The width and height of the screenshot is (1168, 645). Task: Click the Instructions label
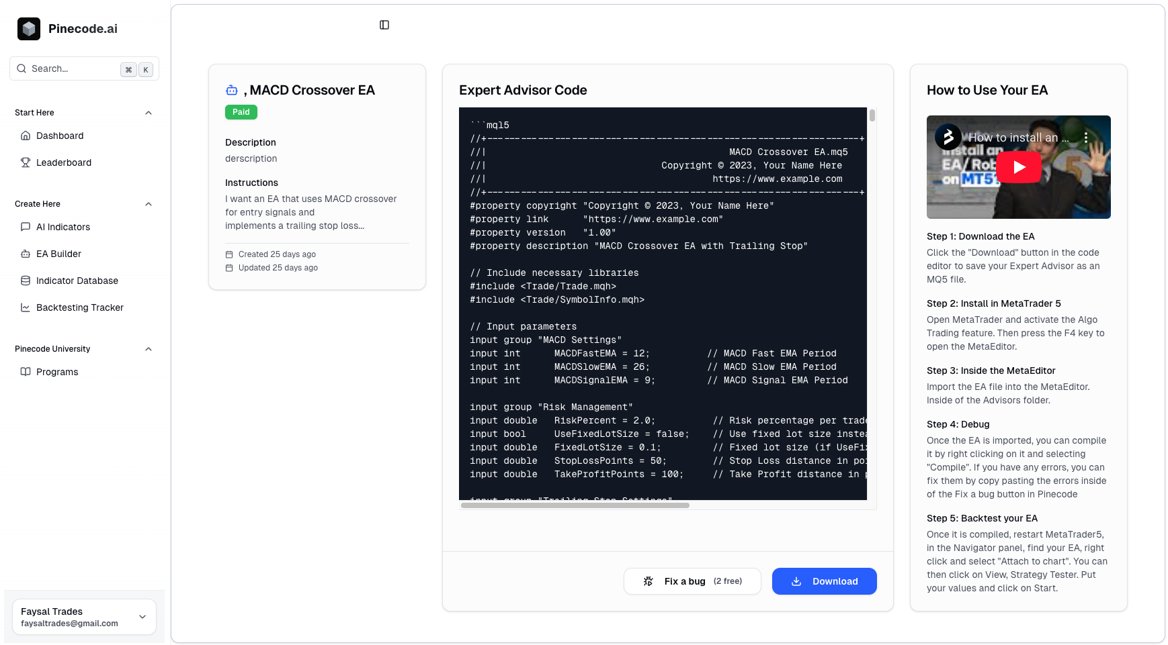click(251, 183)
